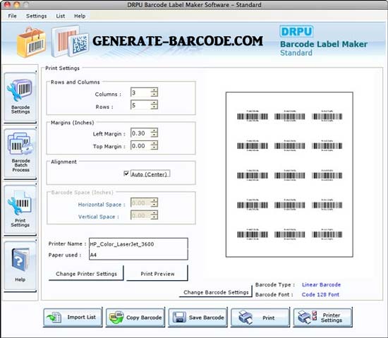This screenshot has height=338, width=388.
Task: Click Change Barcode Settings button
Action: pos(216,292)
